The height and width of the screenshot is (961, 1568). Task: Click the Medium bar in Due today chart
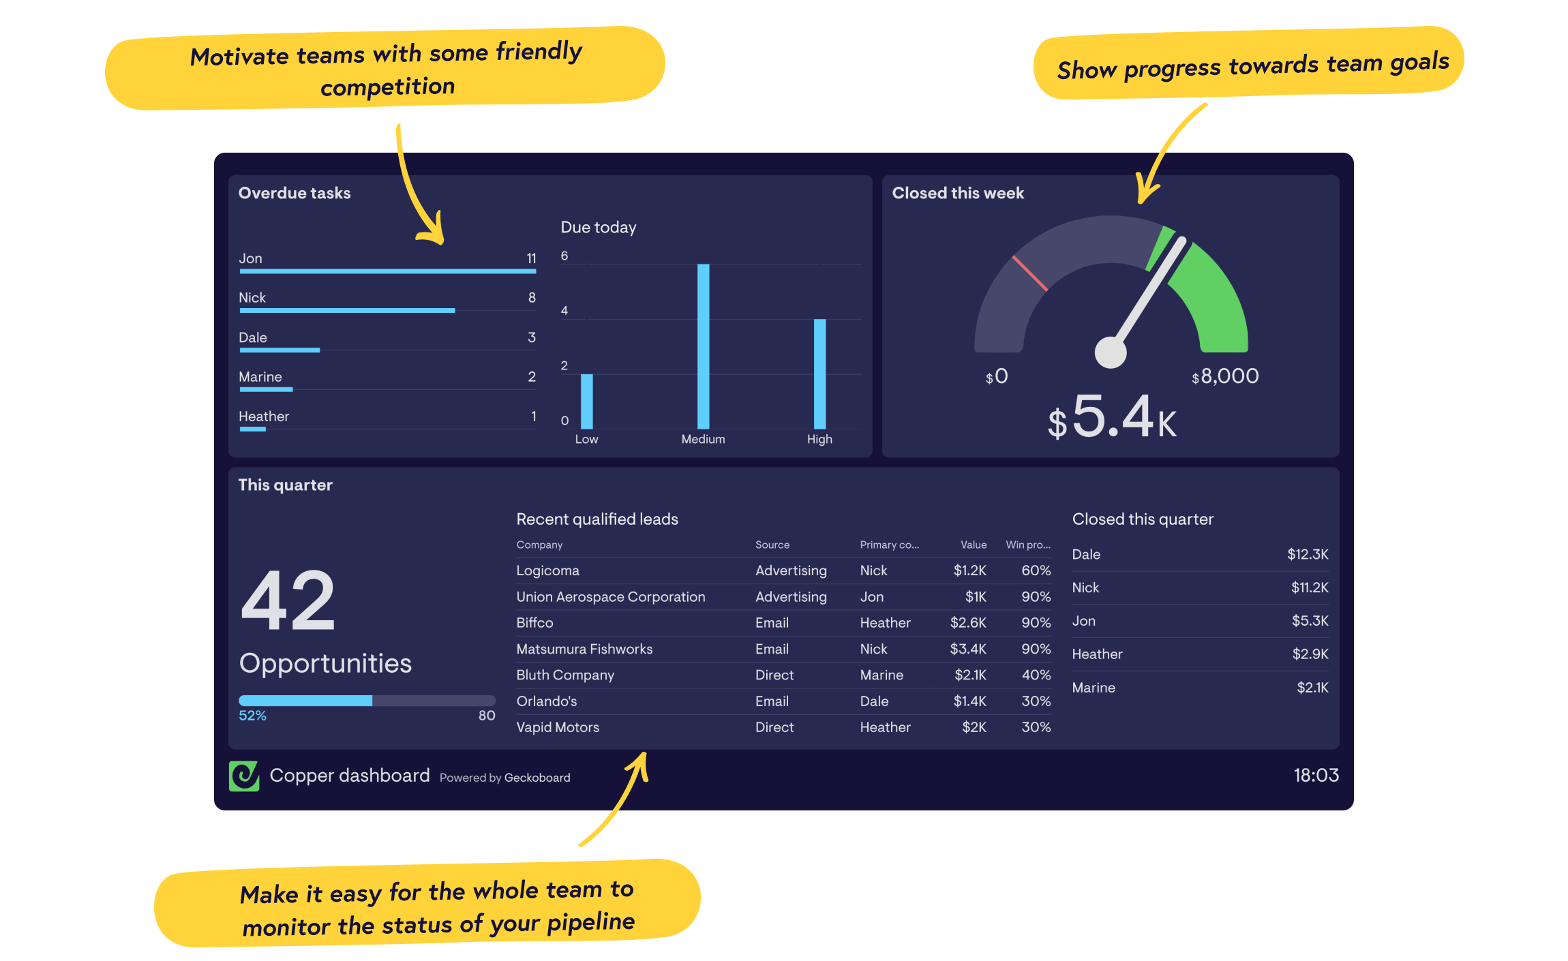pyautogui.click(x=703, y=346)
